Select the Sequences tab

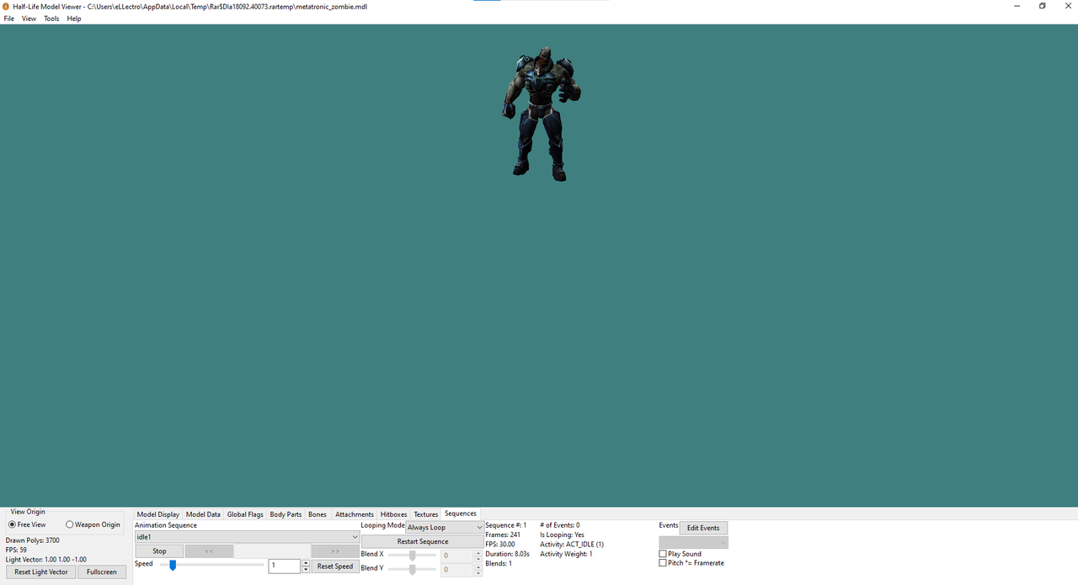(461, 513)
